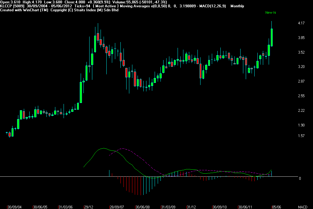Image resolution: width=313 pixels, height=209 pixels.
Task: Select the 28/09/07 date marker
Action: [116, 207]
